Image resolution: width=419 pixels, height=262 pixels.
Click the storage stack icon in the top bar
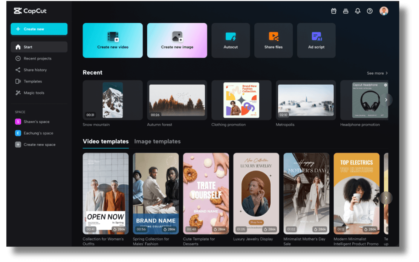(x=346, y=11)
